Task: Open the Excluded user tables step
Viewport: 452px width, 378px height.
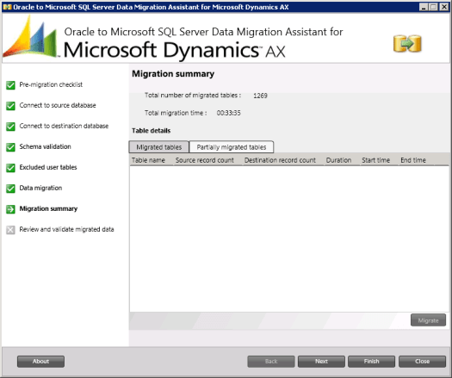Action: (48, 167)
